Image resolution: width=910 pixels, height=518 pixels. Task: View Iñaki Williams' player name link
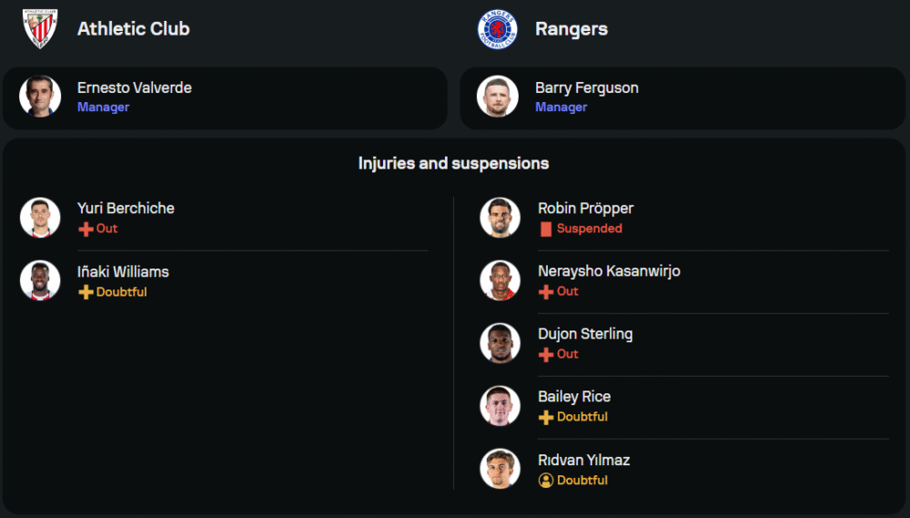click(x=123, y=271)
